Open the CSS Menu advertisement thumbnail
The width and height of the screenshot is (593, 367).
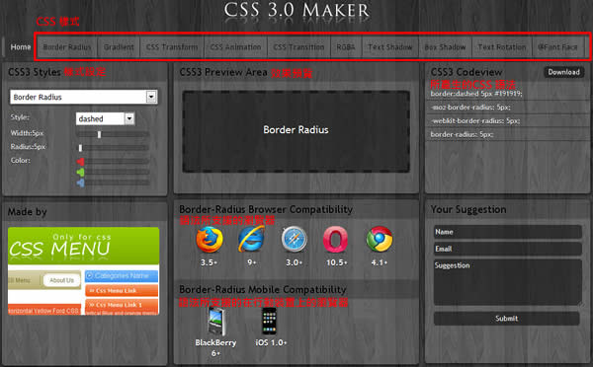tap(83, 270)
